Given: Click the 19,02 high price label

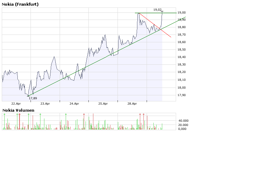Looking at the screenshot, I should [157, 10].
